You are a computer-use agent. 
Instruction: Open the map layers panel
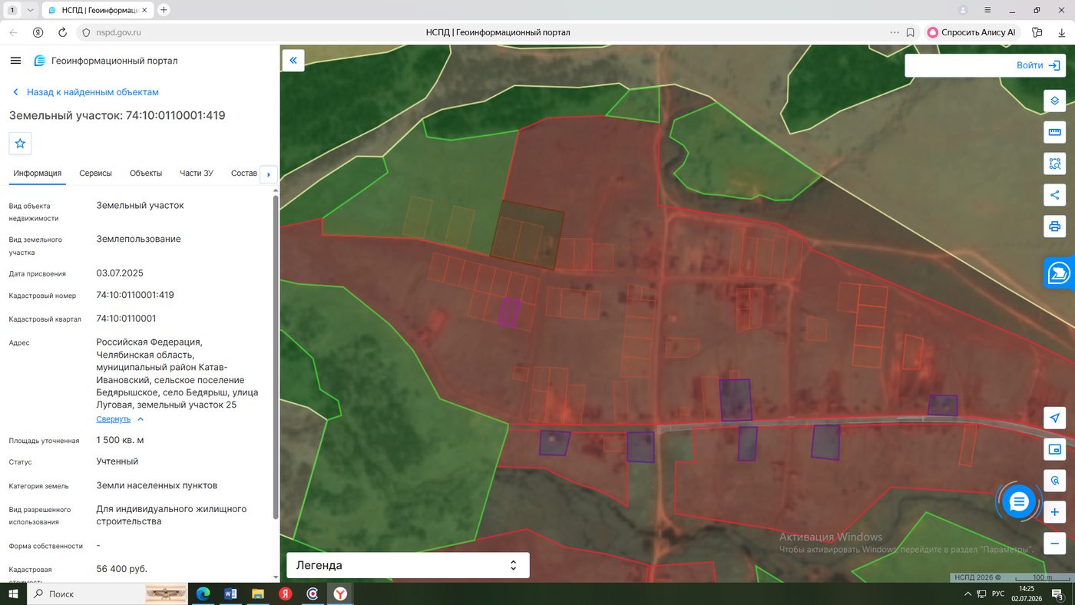(1055, 101)
